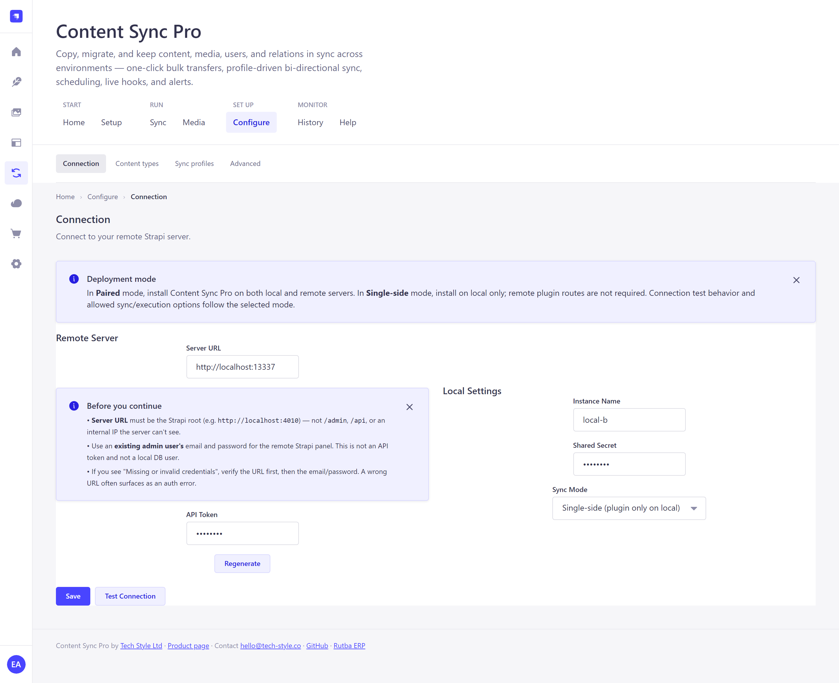This screenshot has width=839, height=683.
Task: Dismiss the Before you continue notice
Action: click(x=410, y=407)
